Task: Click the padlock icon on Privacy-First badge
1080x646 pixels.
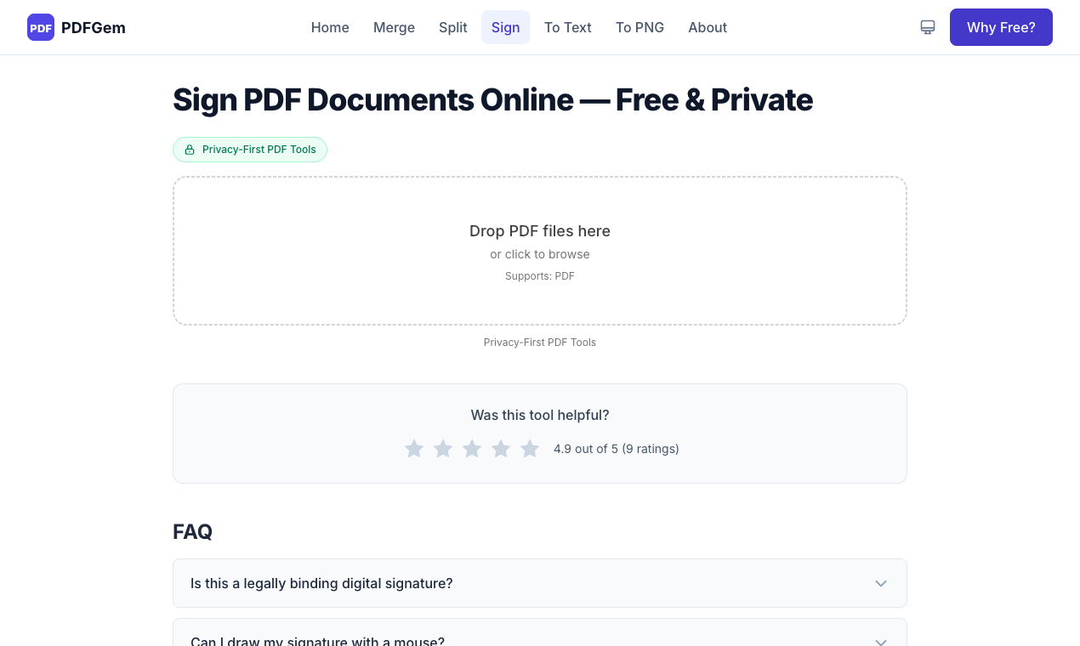Action: [189, 149]
